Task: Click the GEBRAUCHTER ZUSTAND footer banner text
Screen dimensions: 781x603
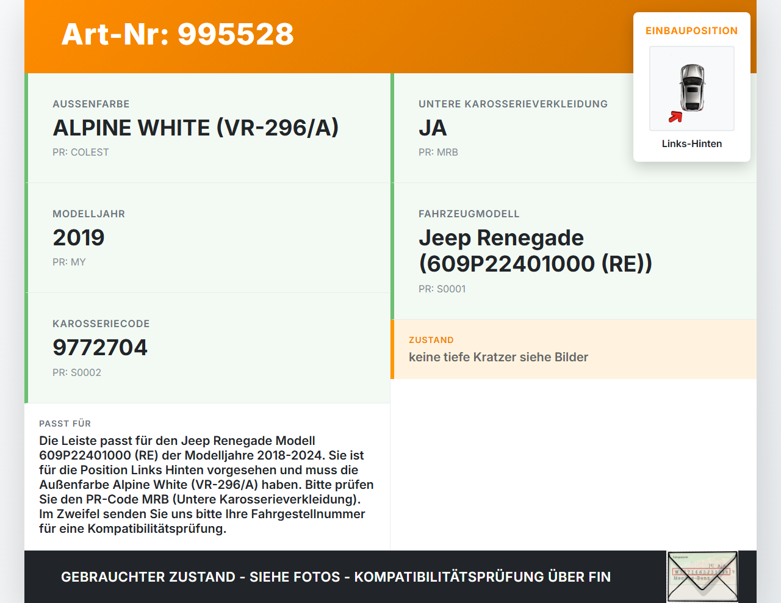Action: click(336, 577)
